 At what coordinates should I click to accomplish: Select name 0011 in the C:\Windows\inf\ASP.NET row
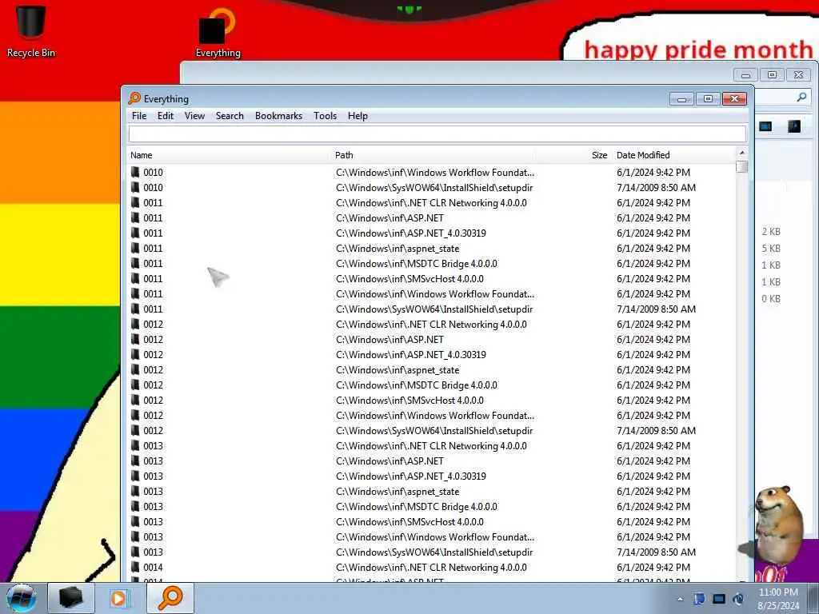pyautogui.click(x=153, y=217)
